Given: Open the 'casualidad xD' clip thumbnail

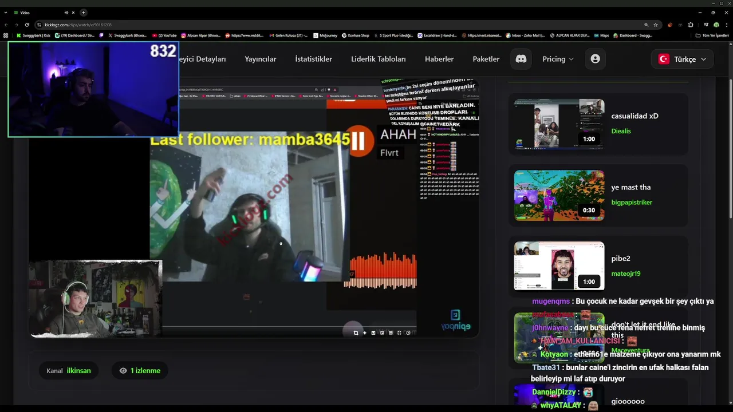Looking at the screenshot, I should 559,124.
